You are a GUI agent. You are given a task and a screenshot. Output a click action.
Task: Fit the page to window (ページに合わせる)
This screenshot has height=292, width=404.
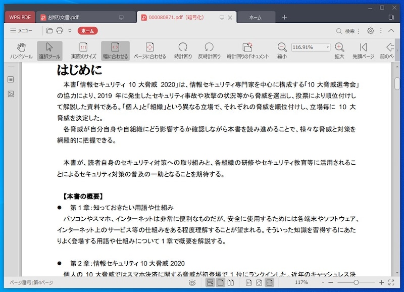149,51
